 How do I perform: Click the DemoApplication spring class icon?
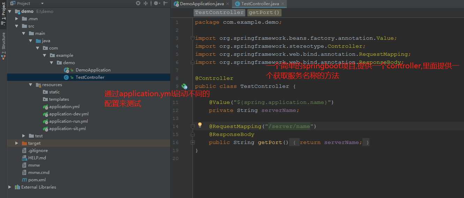pos(66,70)
